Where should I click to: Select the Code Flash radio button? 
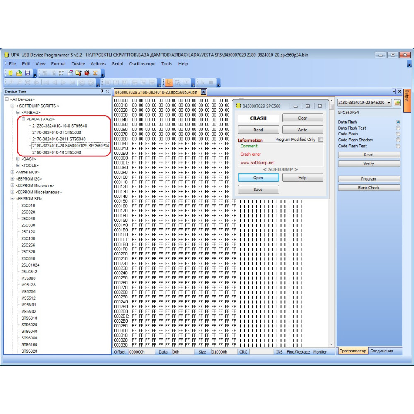pyautogui.click(x=398, y=134)
